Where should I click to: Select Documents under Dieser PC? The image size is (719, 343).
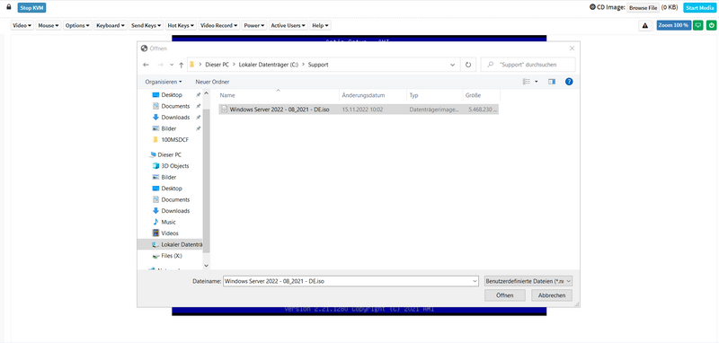coord(175,199)
